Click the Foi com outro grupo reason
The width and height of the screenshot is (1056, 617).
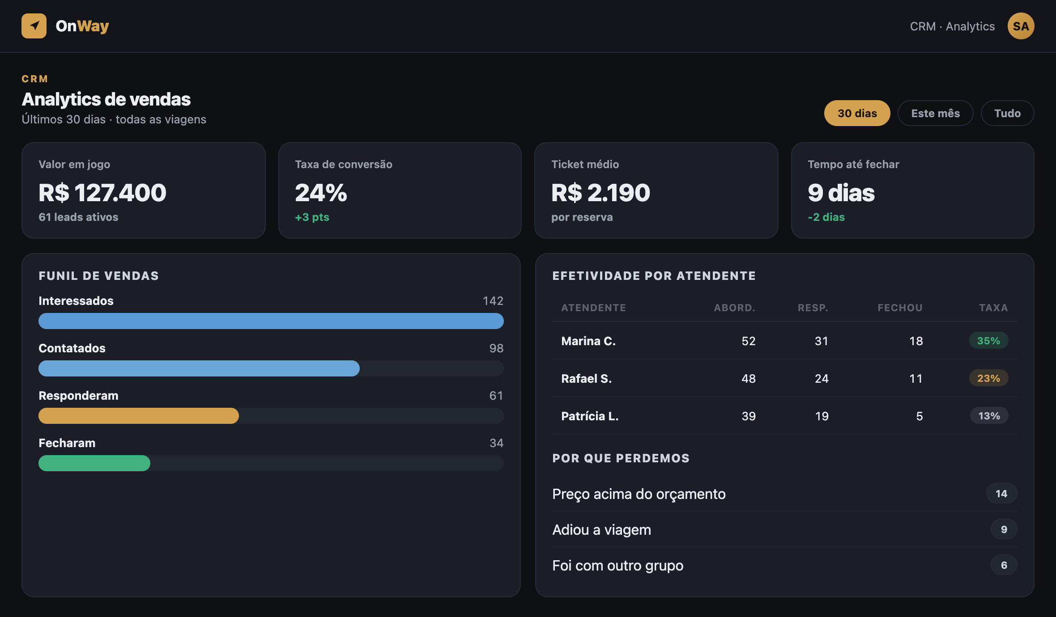[x=617, y=565]
